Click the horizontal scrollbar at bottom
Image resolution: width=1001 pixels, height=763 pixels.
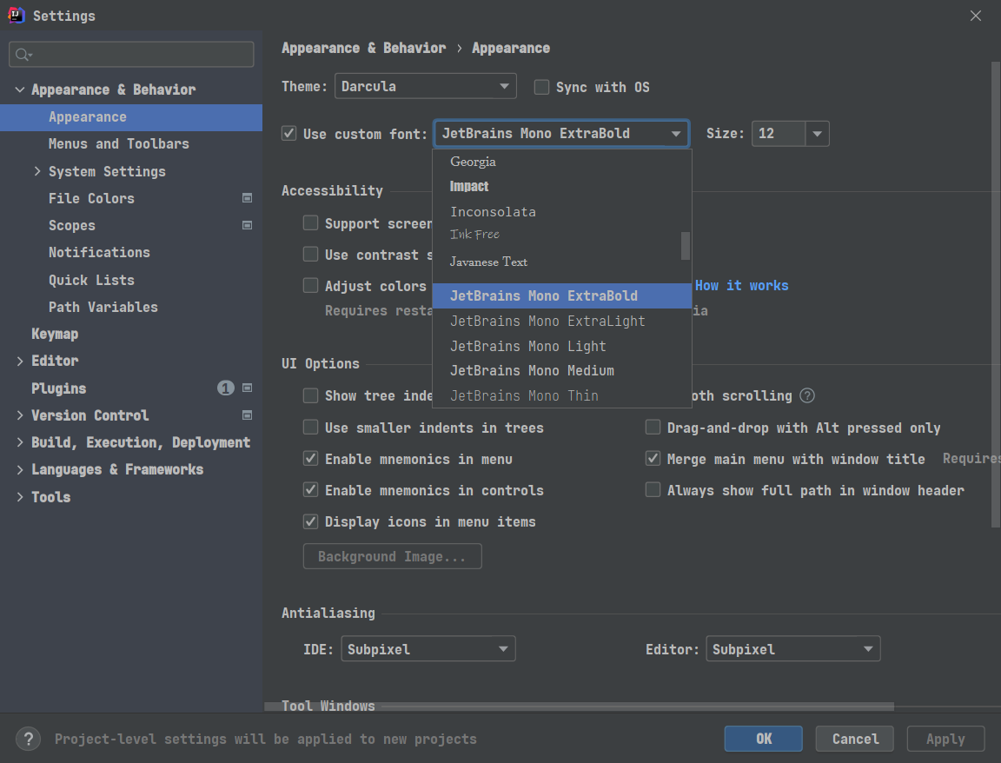click(x=579, y=707)
